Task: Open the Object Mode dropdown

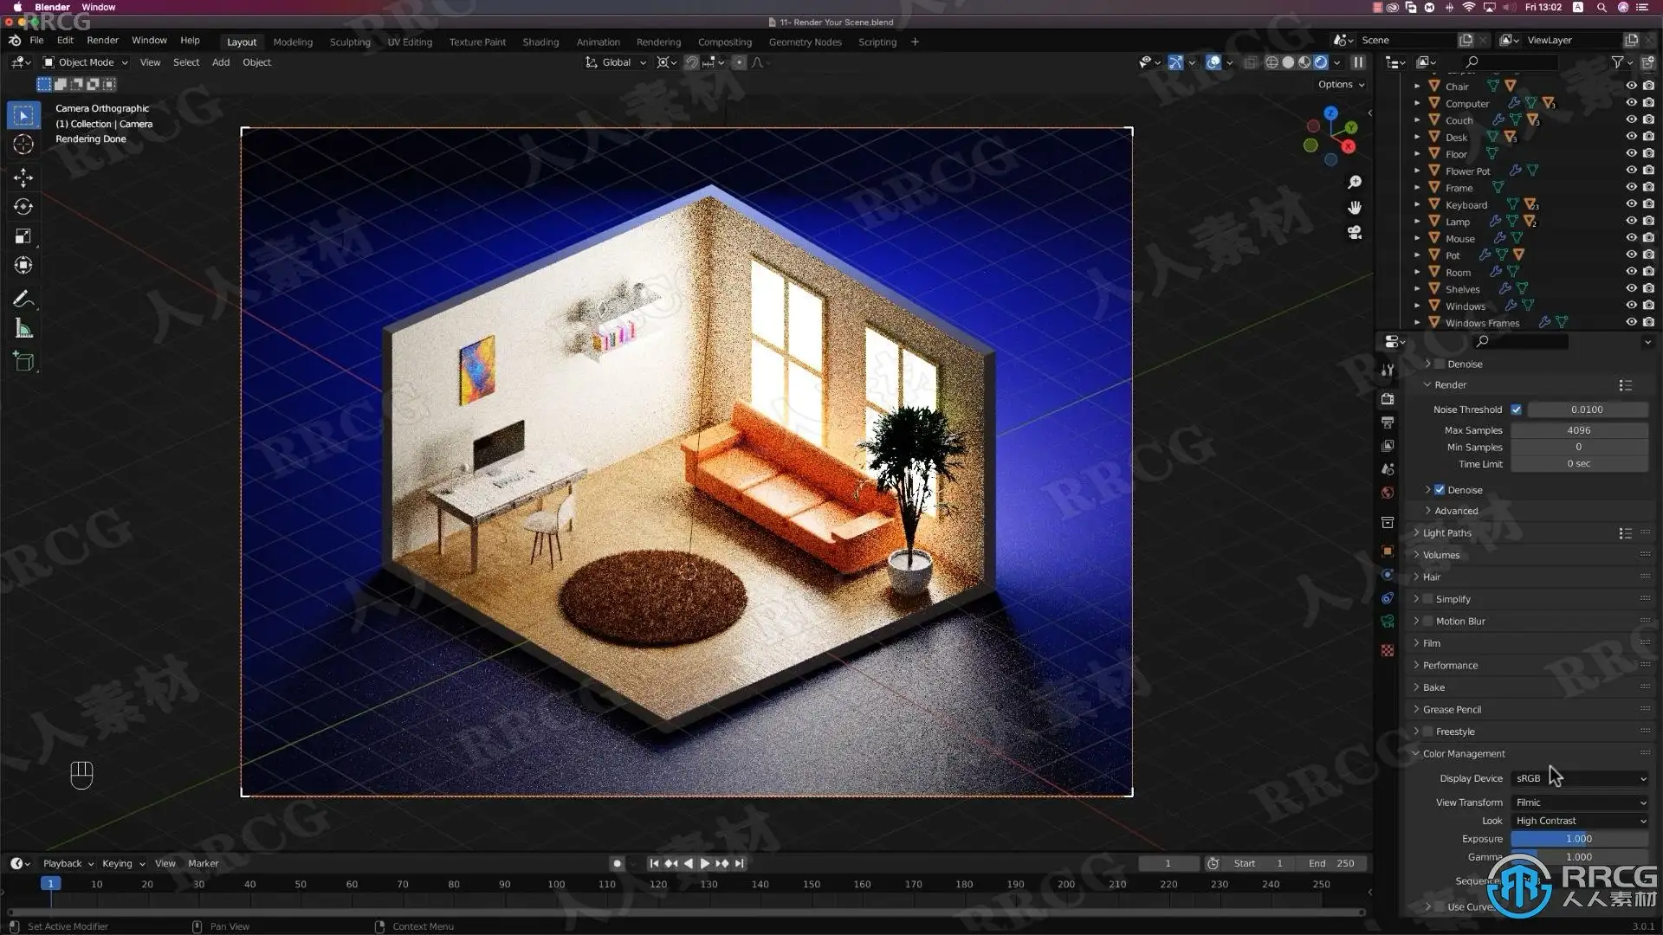Action: pyautogui.click(x=86, y=62)
